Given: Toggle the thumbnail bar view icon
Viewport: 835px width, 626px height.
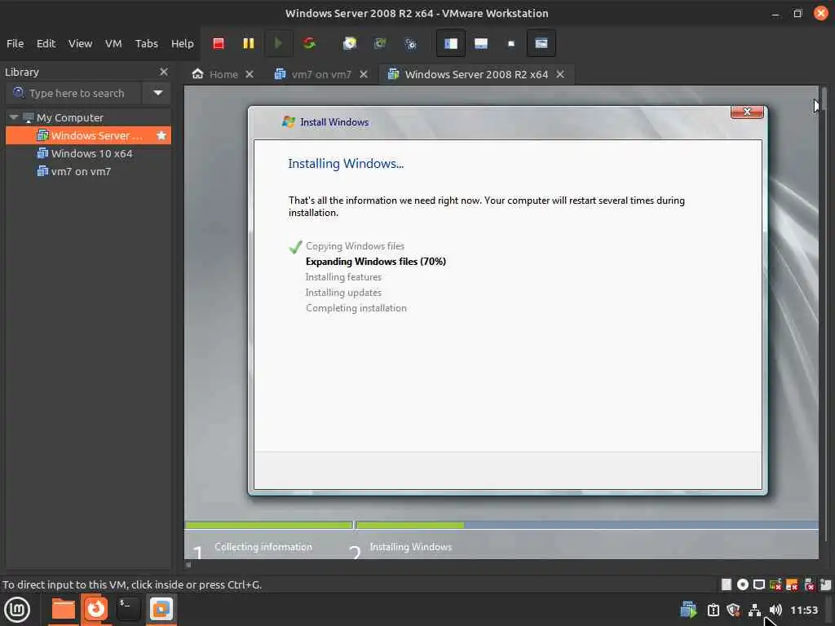Looking at the screenshot, I should [x=481, y=44].
